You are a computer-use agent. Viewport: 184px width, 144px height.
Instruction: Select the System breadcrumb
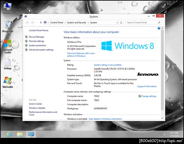pos(94,22)
